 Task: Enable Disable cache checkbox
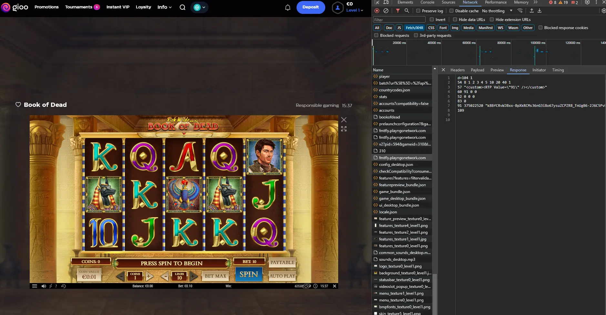click(451, 11)
